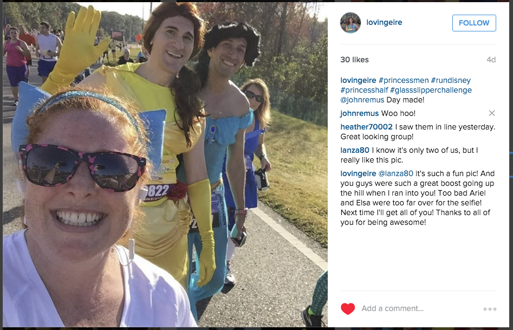Open lovingeire name at the caption start
This screenshot has height=330, width=513.
pos(358,80)
